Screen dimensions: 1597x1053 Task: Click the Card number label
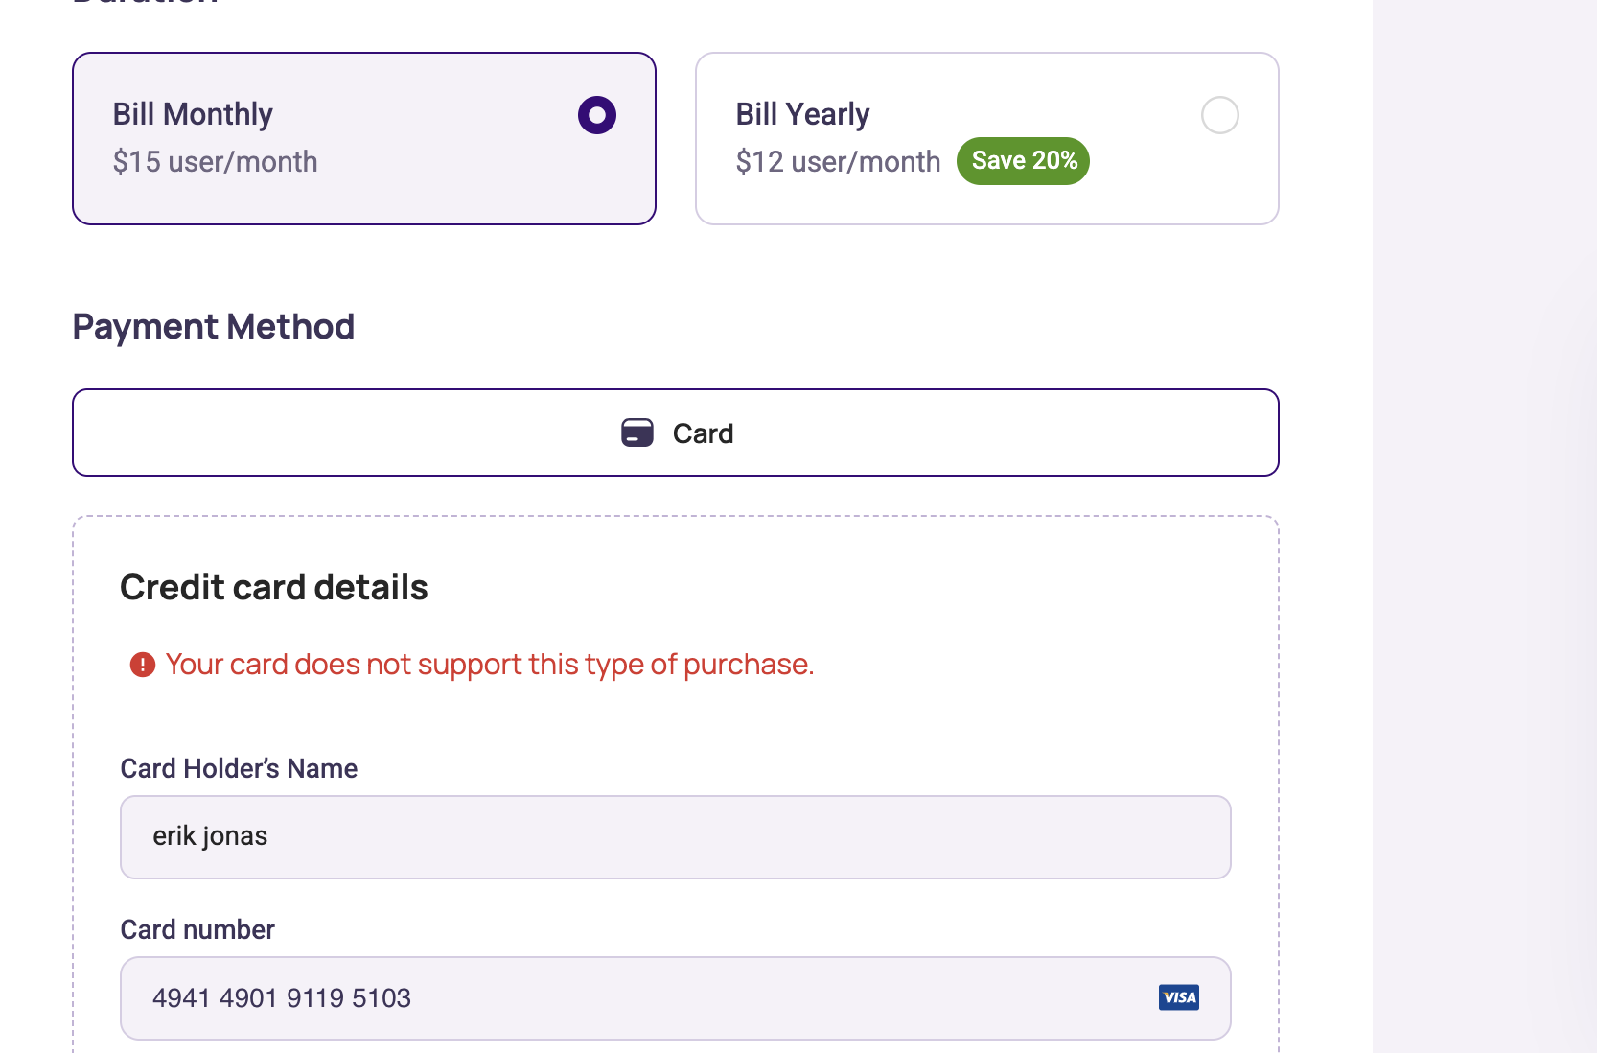point(197,929)
